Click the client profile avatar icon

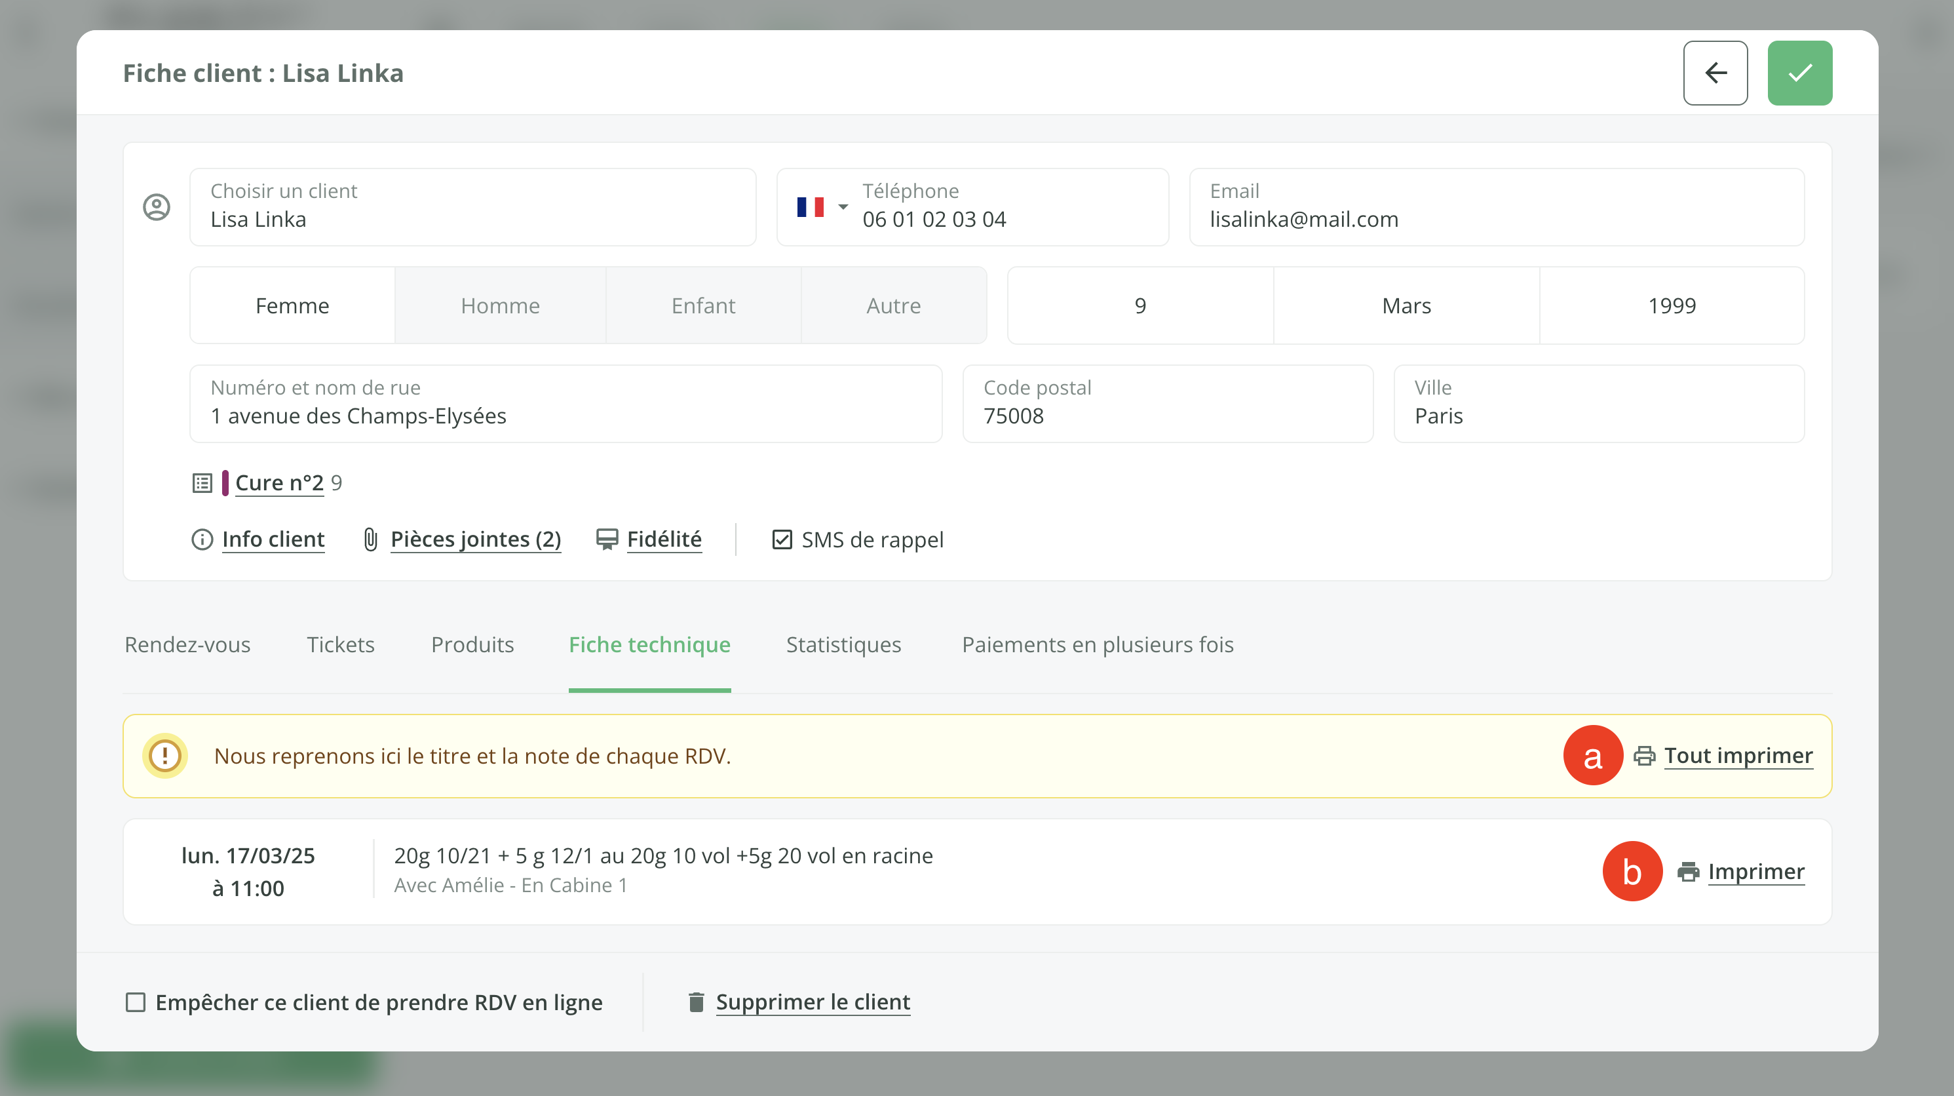click(156, 207)
